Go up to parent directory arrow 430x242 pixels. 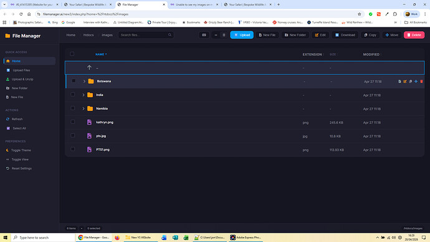tap(89, 67)
